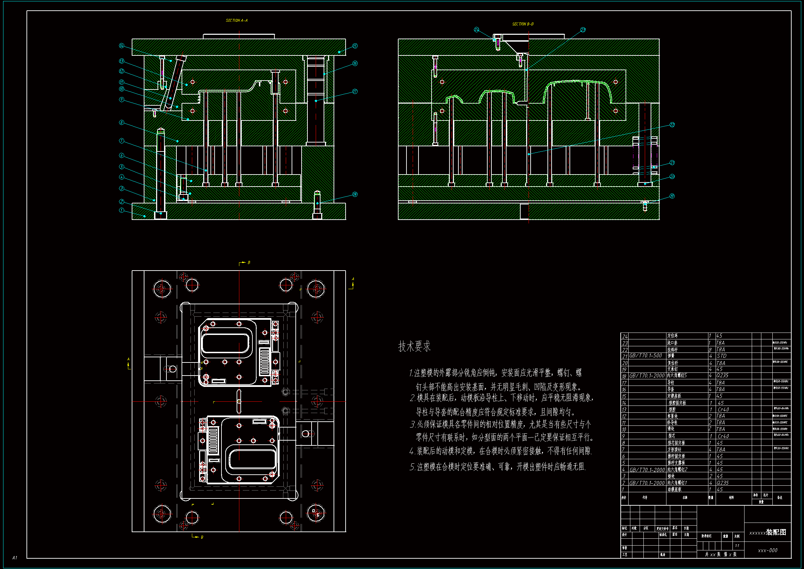The width and height of the screenshot is (804, 569).
Task: Click balloon 8 in Section A-A
Action: coord(121,122)
